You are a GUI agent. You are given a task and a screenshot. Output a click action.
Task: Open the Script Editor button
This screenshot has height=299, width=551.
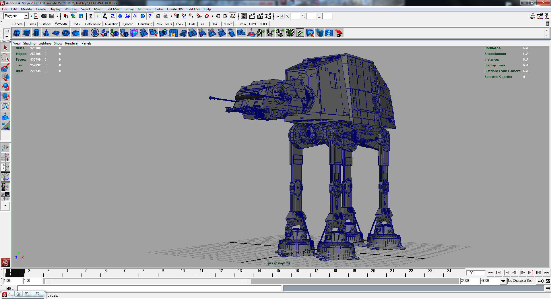tap(548, 288)
